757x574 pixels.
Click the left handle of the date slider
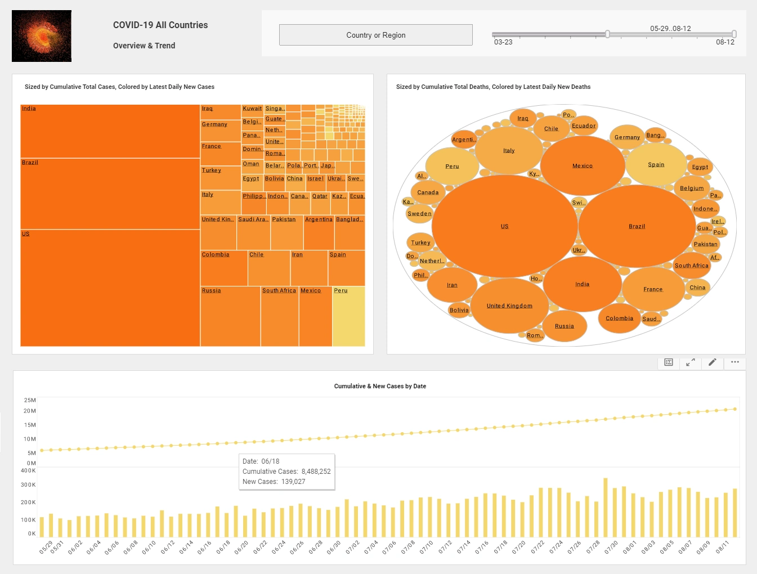[x=606, y=34]
